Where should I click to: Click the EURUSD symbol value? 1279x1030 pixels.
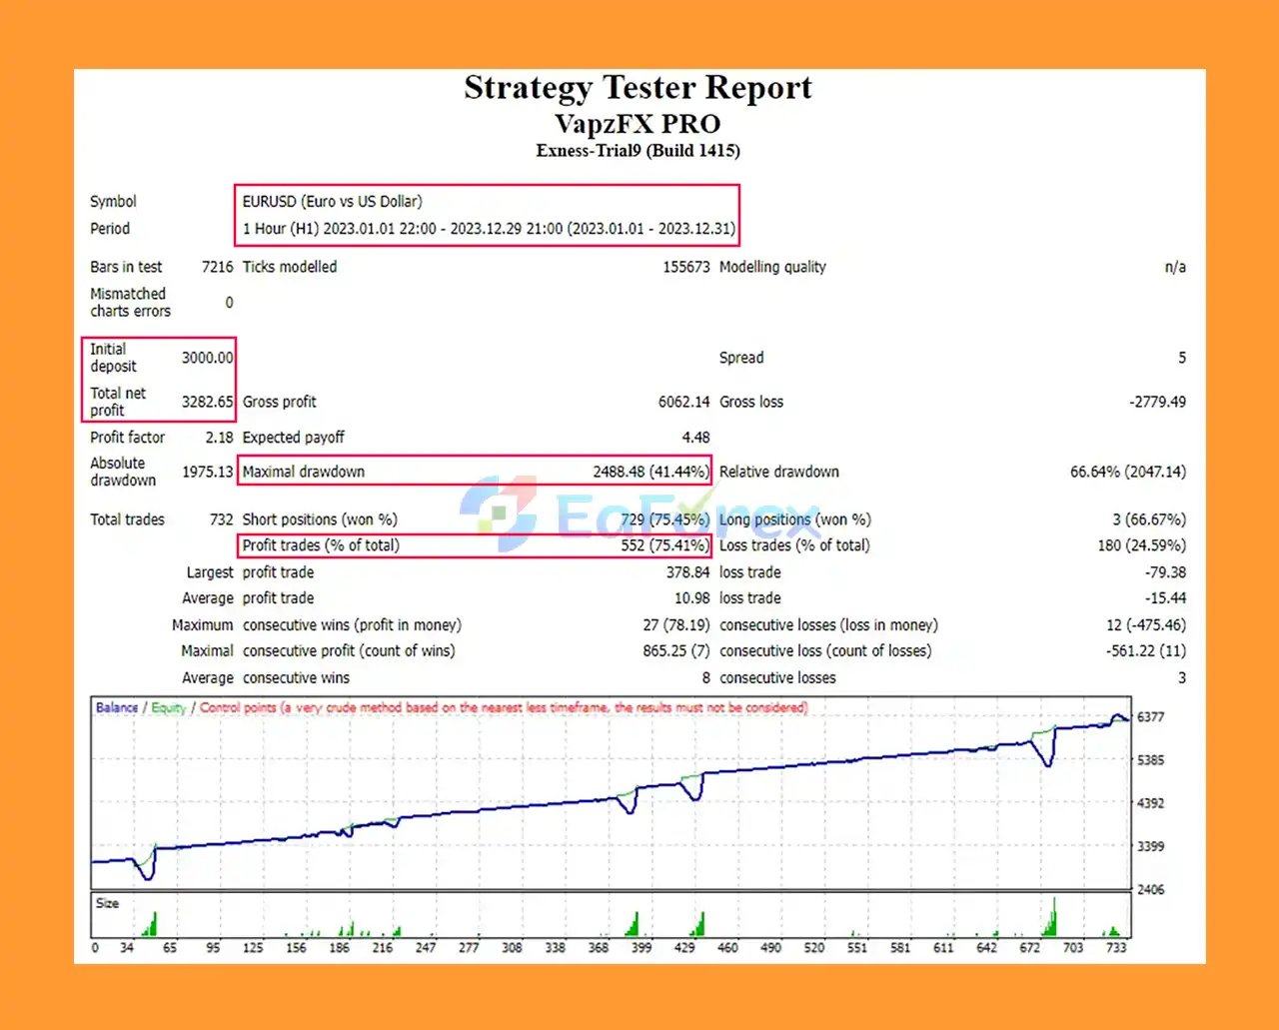pos(332,201)
